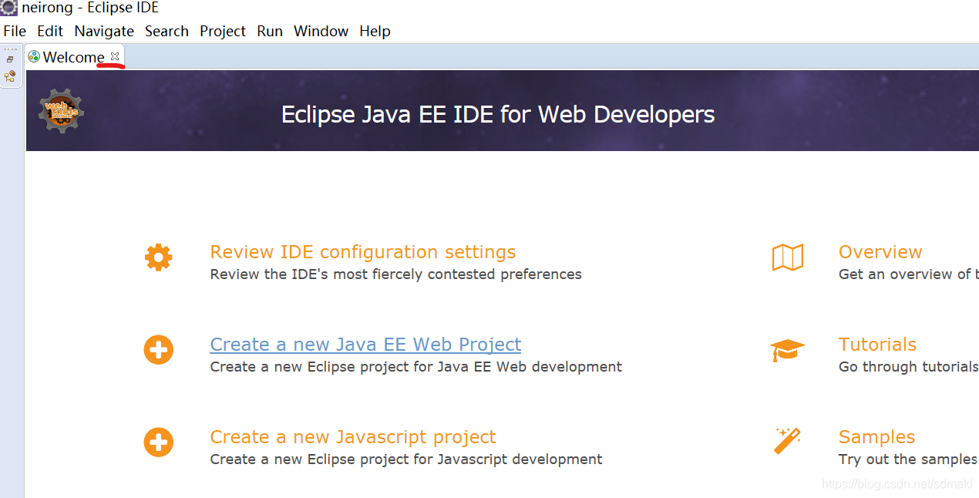This screenshot has height=498, width=979.
Task: Open the Window menu
Action: click(x=321, y=32)
